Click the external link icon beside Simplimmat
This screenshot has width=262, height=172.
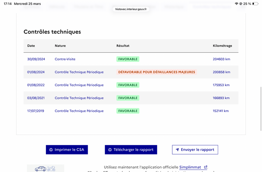click(205, 167)
